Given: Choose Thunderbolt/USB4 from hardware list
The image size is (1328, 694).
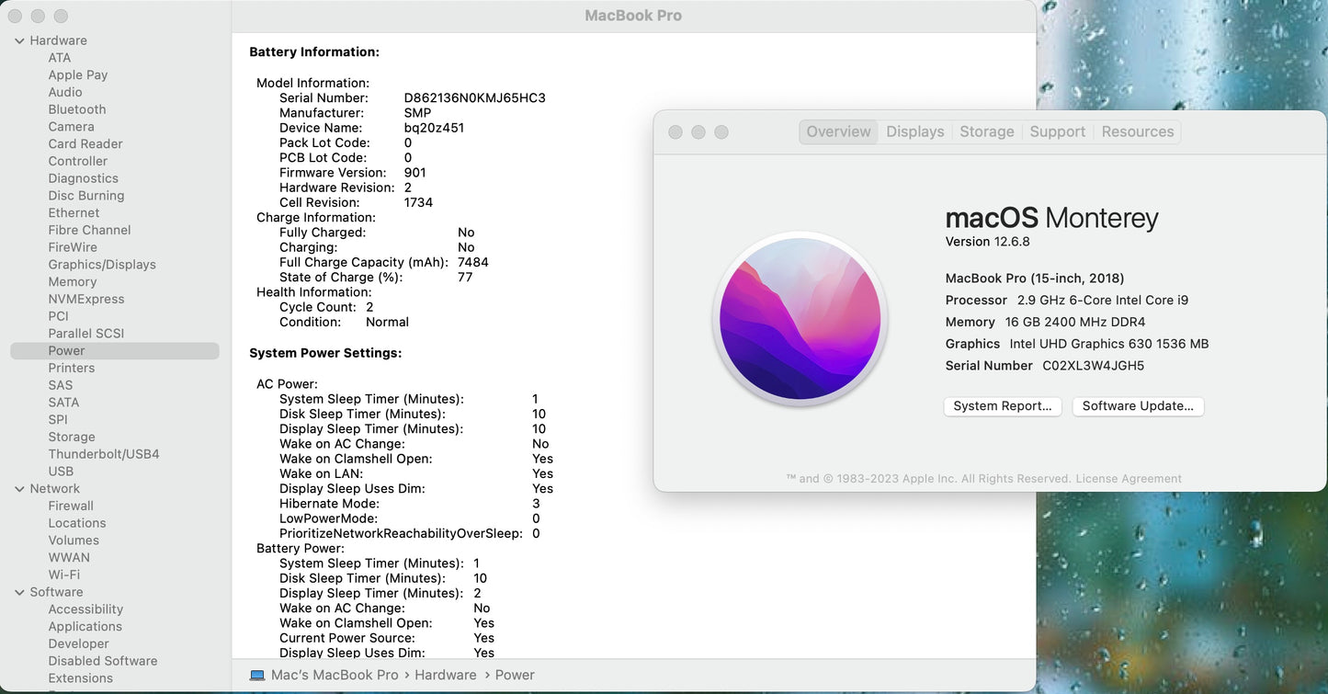Looking at the screenshot, I should coord(104,454).
